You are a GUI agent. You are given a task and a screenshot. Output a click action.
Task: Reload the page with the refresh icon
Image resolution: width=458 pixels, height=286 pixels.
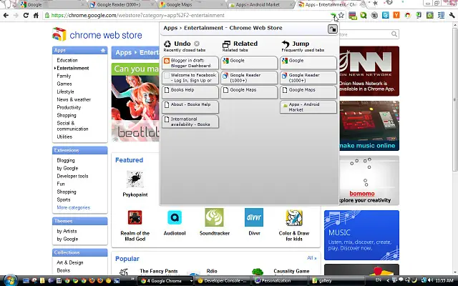[x=26, y=15]
